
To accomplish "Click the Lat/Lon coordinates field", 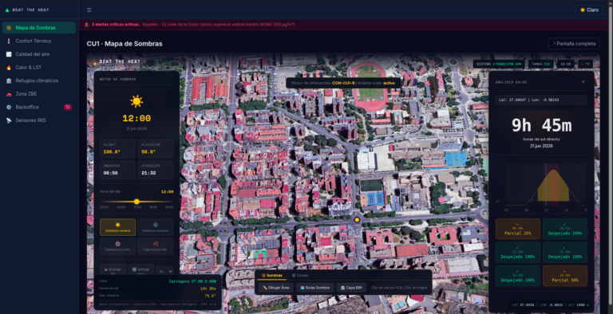I will point(541,100).
